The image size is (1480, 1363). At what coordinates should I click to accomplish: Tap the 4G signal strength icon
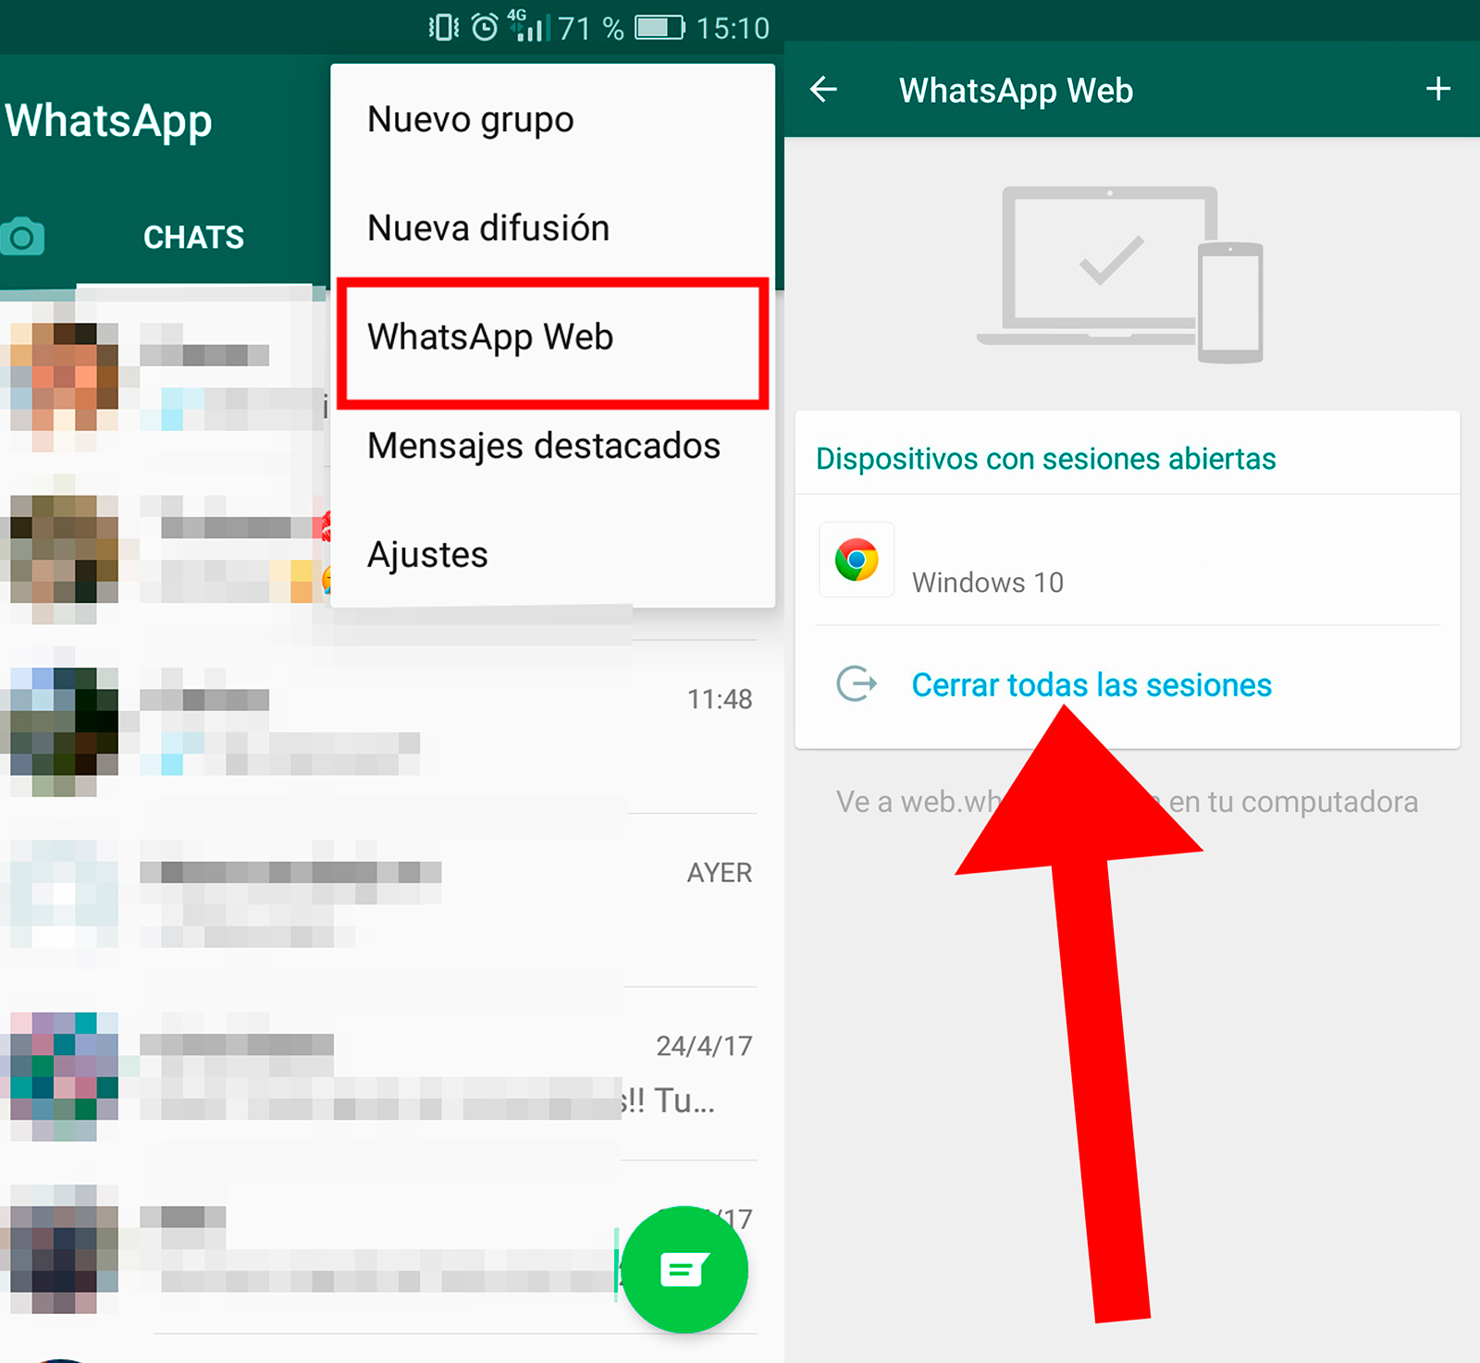(x=530, y=26)
